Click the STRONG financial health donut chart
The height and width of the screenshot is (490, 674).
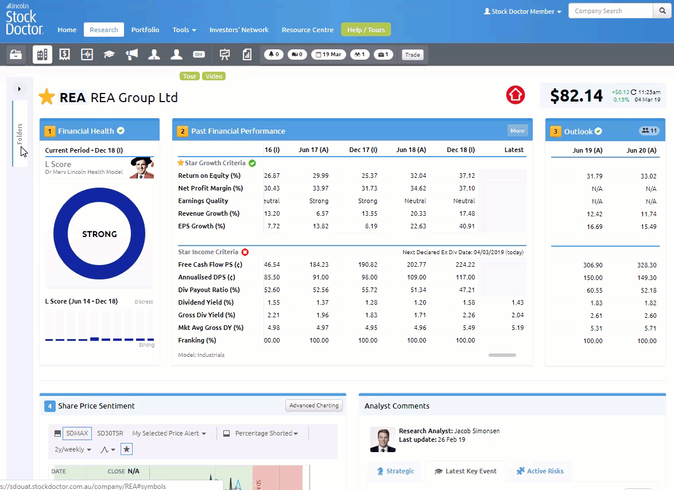pos(99,234)
